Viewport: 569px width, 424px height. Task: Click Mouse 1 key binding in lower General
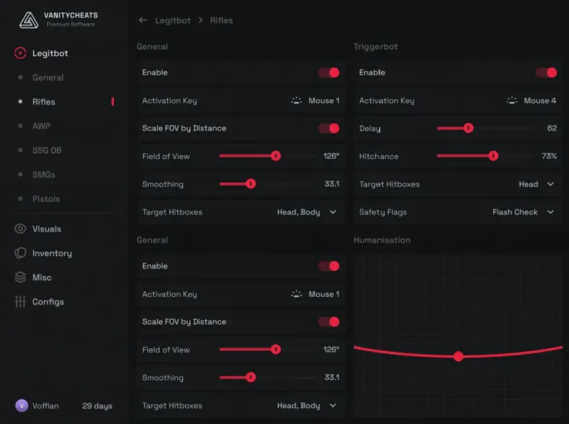pyautogui.click(x=324, y=294)
